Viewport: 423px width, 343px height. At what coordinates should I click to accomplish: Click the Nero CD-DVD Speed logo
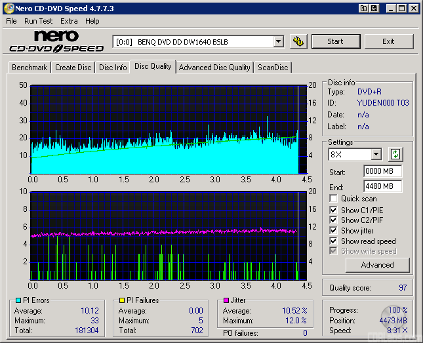tap(56, 41)
